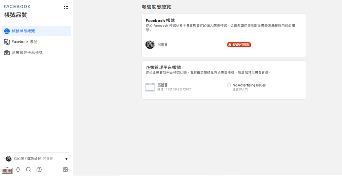Select 帳號狀態總覽 in the sidebar menu
Image resolution: width=342 pixels, height=176 pixels.
(x=36, y=31)
